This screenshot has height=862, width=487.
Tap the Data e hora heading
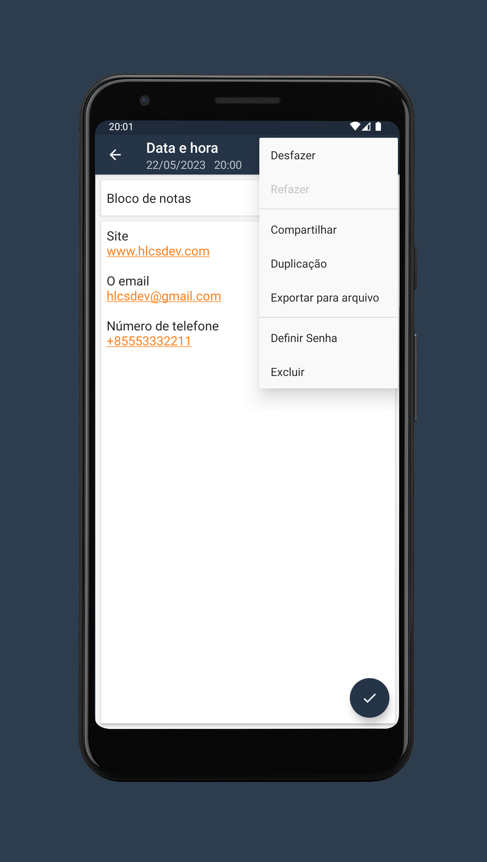click(182, 148)
